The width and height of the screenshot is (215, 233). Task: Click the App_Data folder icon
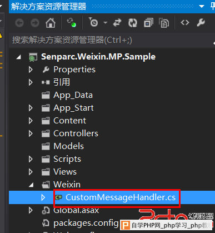(x=46, y=95)
